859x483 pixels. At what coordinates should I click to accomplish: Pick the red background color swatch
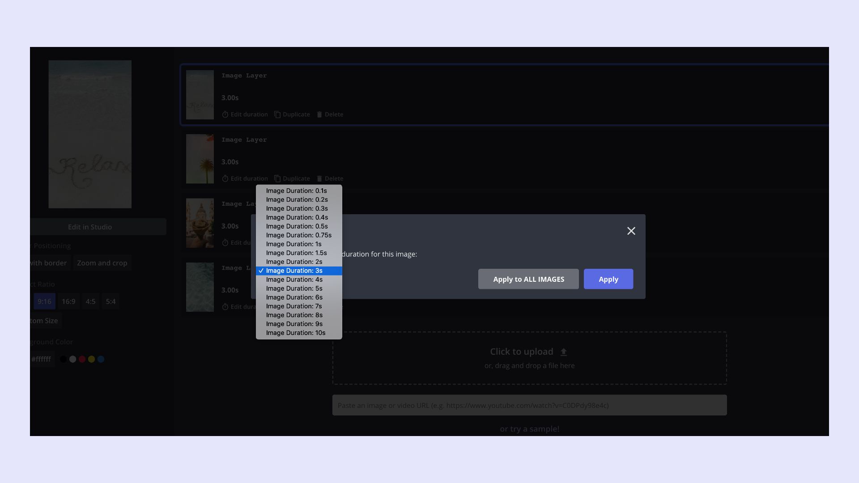click(82, 359)
